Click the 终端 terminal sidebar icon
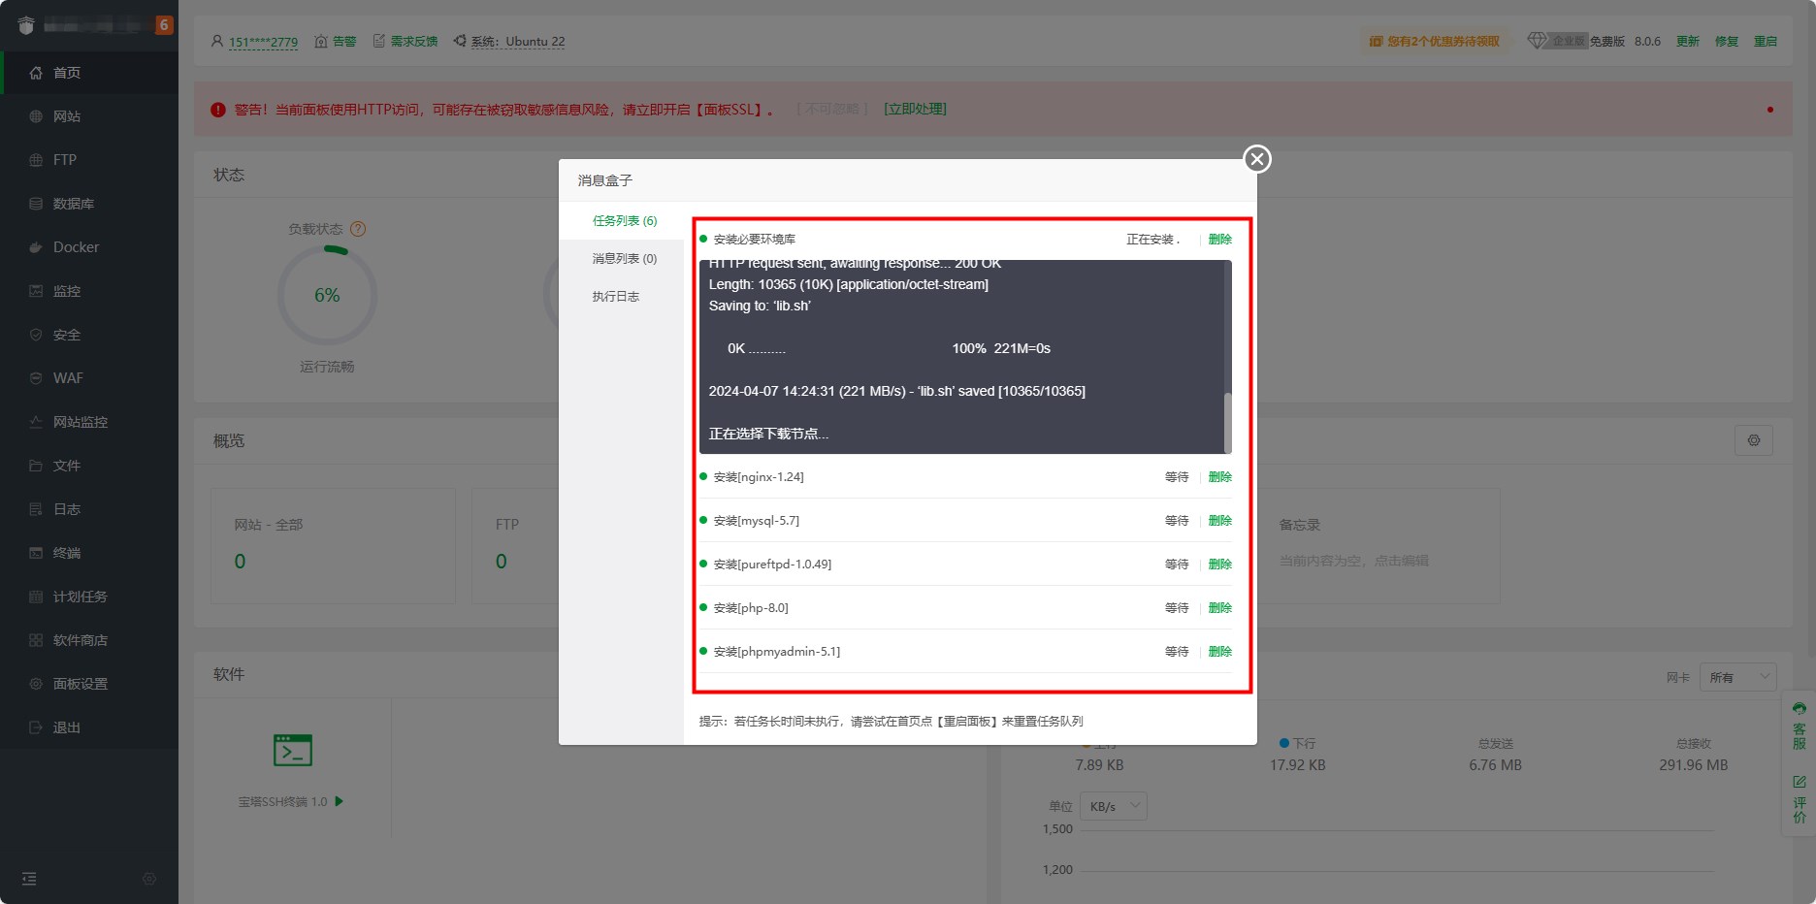Image resolution: width=1816 pixels, height=904 pixels. 36,553
